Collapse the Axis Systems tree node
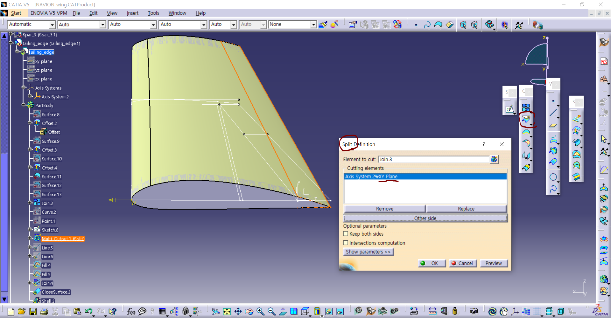This screenshot has height=318, width=611. click(x=24, y=87)
